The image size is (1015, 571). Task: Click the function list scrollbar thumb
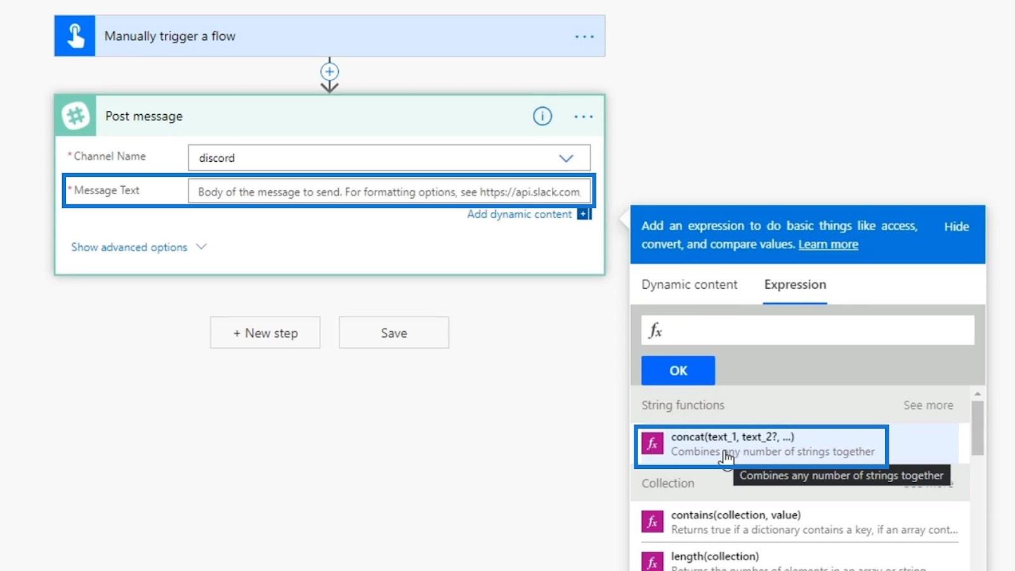coord(978,428)
